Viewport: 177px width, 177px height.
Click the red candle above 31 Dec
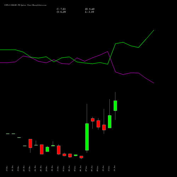59,150
